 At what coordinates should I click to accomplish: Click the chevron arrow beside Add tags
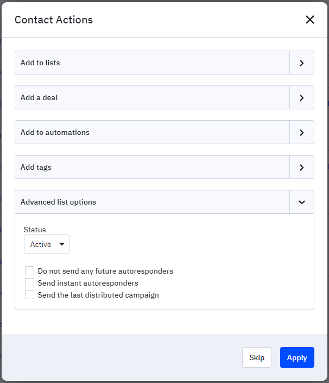[302, 168]
